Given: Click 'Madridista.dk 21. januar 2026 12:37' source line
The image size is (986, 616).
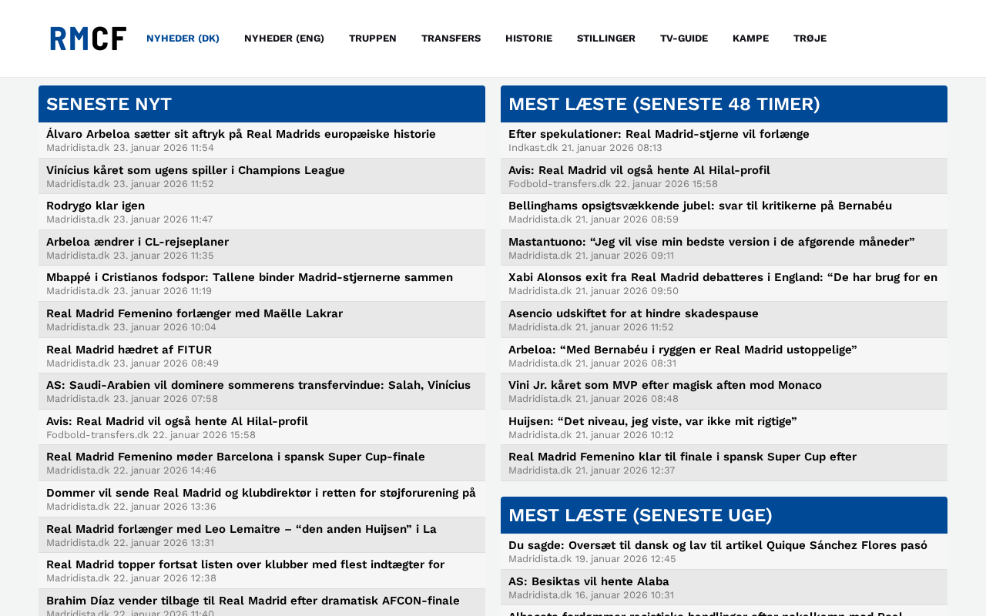Looking at the screenshot, I should 592,470.
